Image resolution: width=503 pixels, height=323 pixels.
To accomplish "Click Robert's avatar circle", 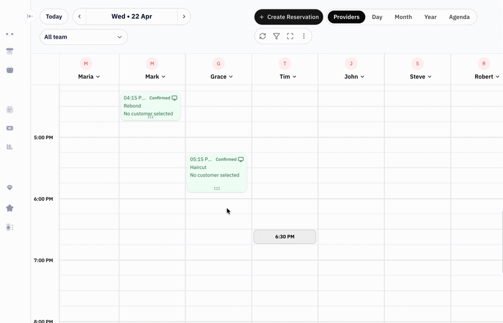I will pos(484,63).
